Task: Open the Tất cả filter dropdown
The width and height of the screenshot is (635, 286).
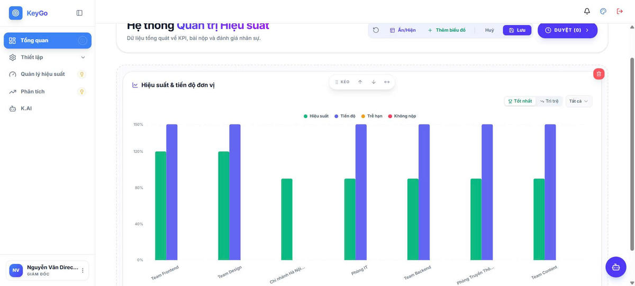Action: coord(579,101)
